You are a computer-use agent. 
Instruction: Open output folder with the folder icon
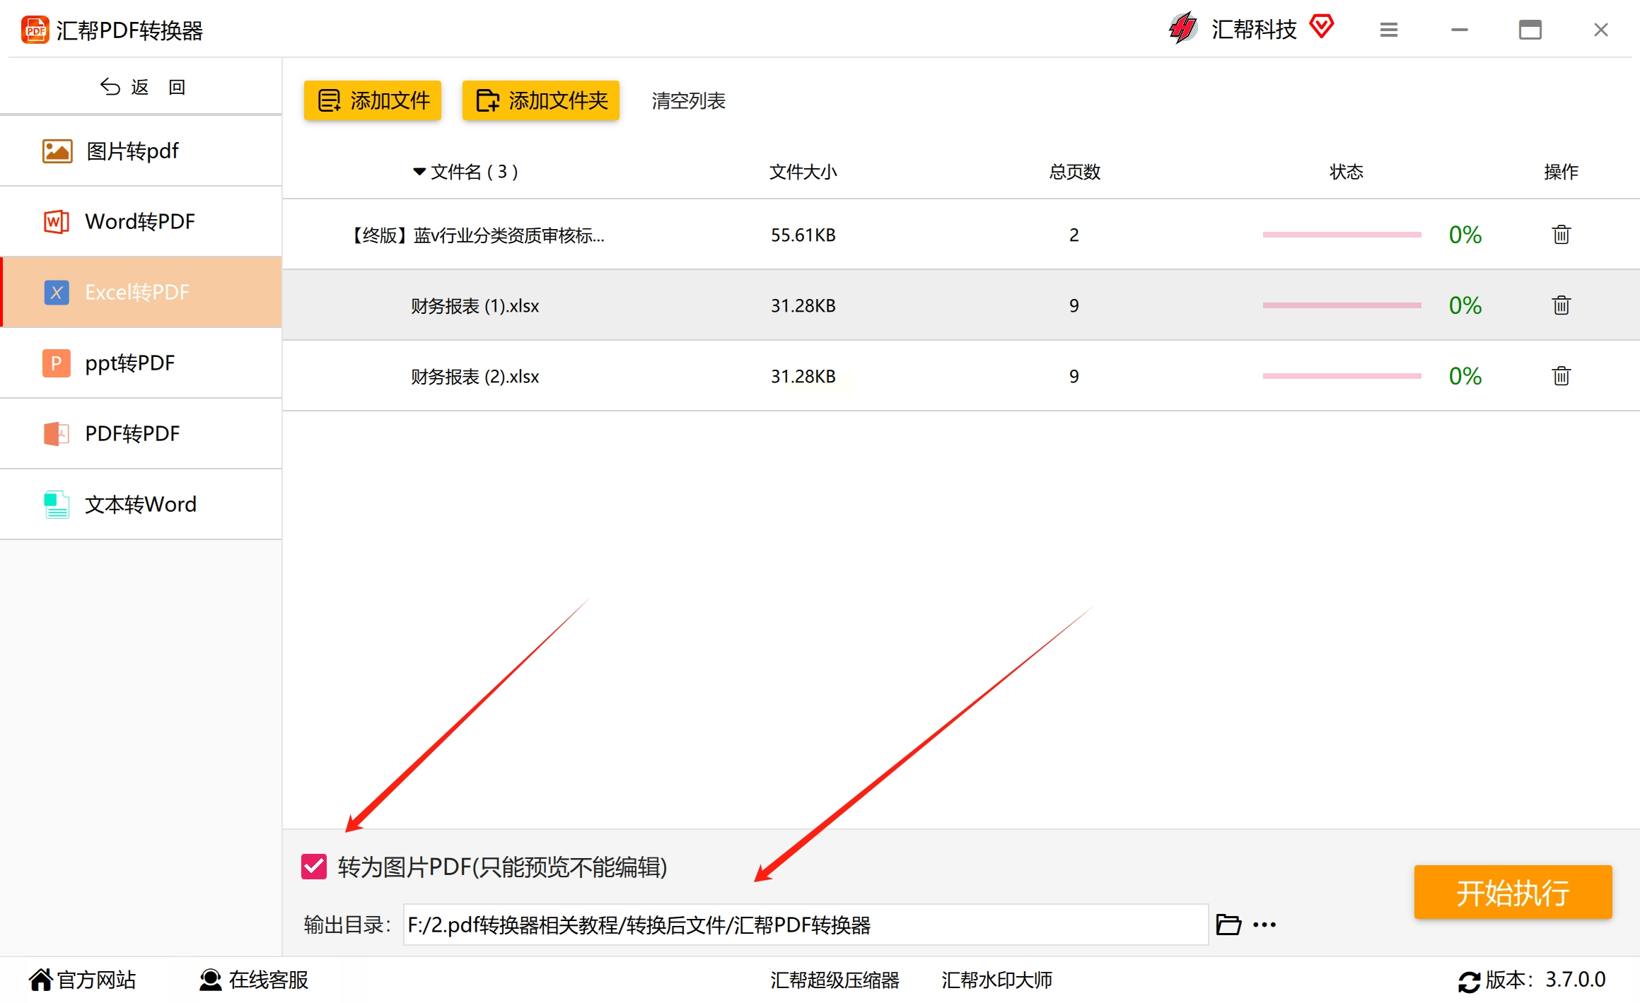click(1228, 925)
